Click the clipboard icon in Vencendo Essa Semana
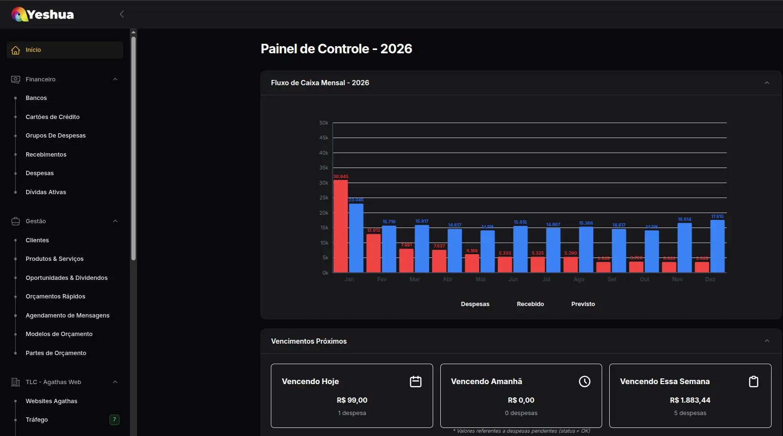 point(753,382)
